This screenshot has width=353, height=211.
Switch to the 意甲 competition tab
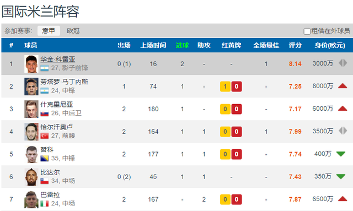coord(49,31)
